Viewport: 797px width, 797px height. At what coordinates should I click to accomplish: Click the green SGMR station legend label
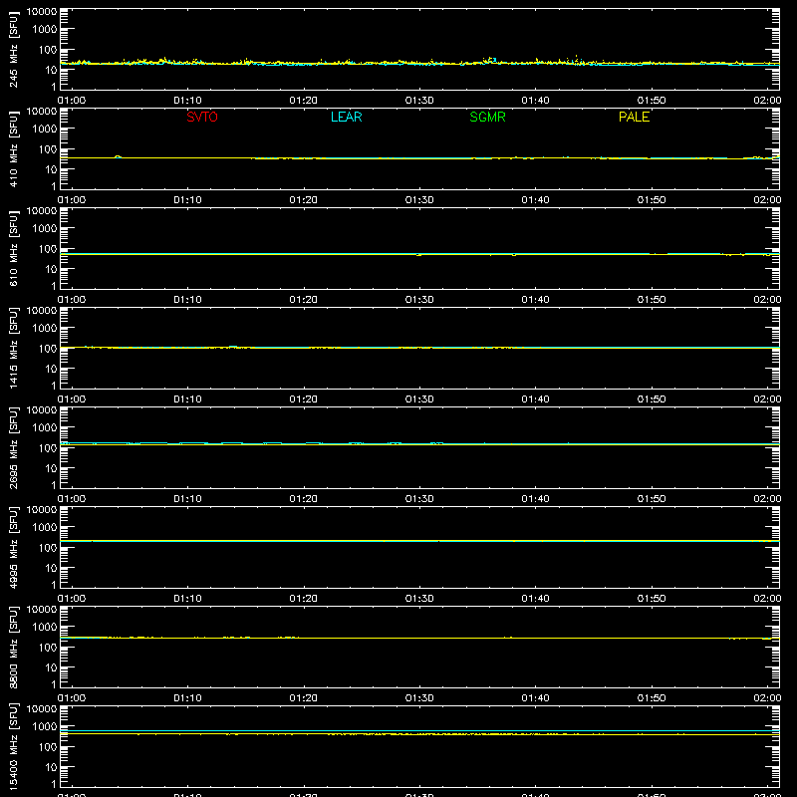[487, 117]
